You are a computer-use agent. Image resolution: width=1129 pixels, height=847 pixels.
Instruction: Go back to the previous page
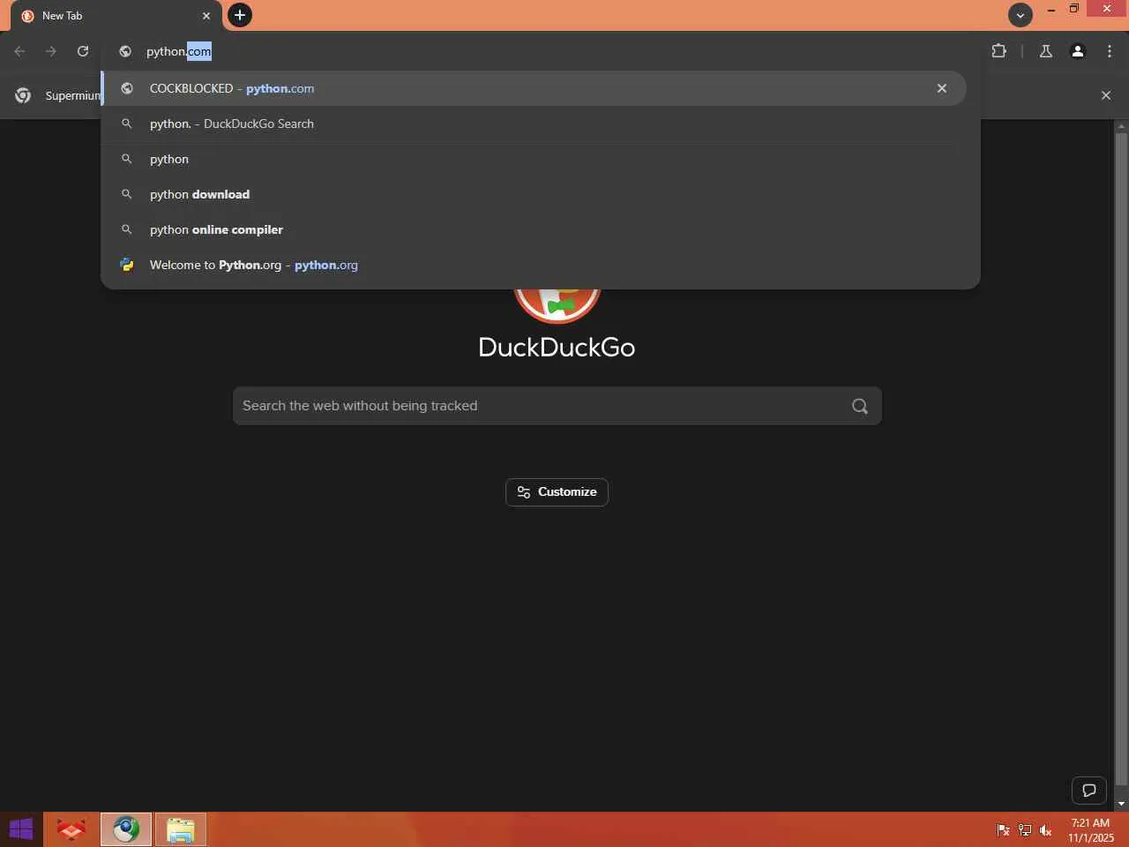coord(19,51)
